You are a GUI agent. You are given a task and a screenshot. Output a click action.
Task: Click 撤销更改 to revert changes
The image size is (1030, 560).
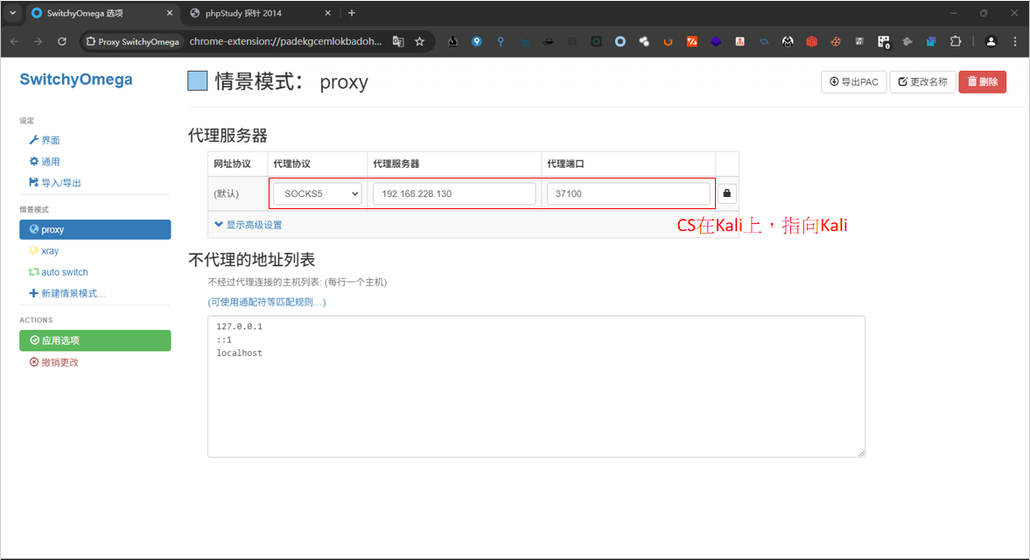point(54,362)
